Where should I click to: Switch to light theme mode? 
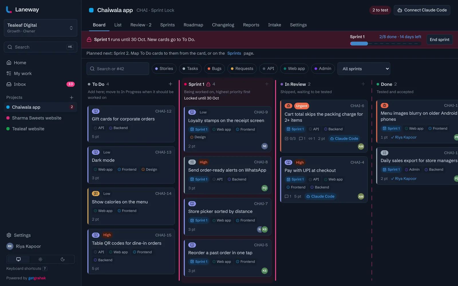coord(40,259)
